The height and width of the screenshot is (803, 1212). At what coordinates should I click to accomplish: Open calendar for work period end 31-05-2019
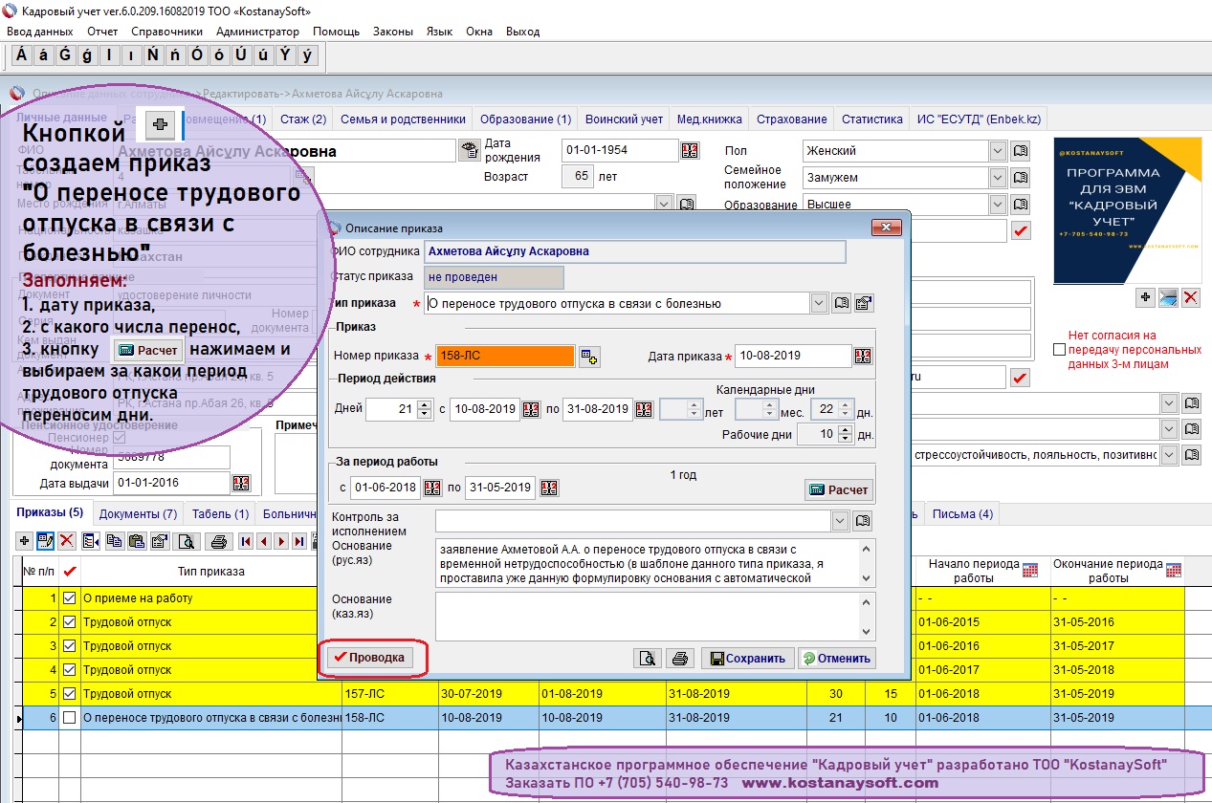(549, 488)
